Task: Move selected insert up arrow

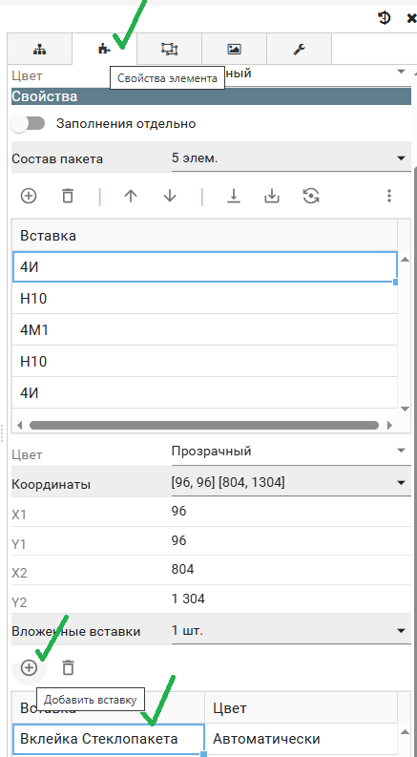Action: pyautogui.click(x=131, y=196)
